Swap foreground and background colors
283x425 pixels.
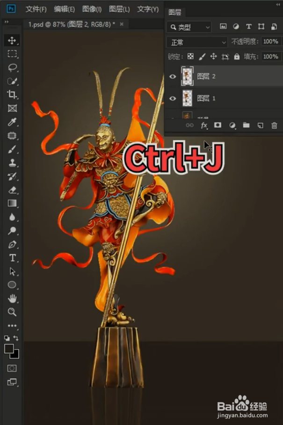[16, 338]
